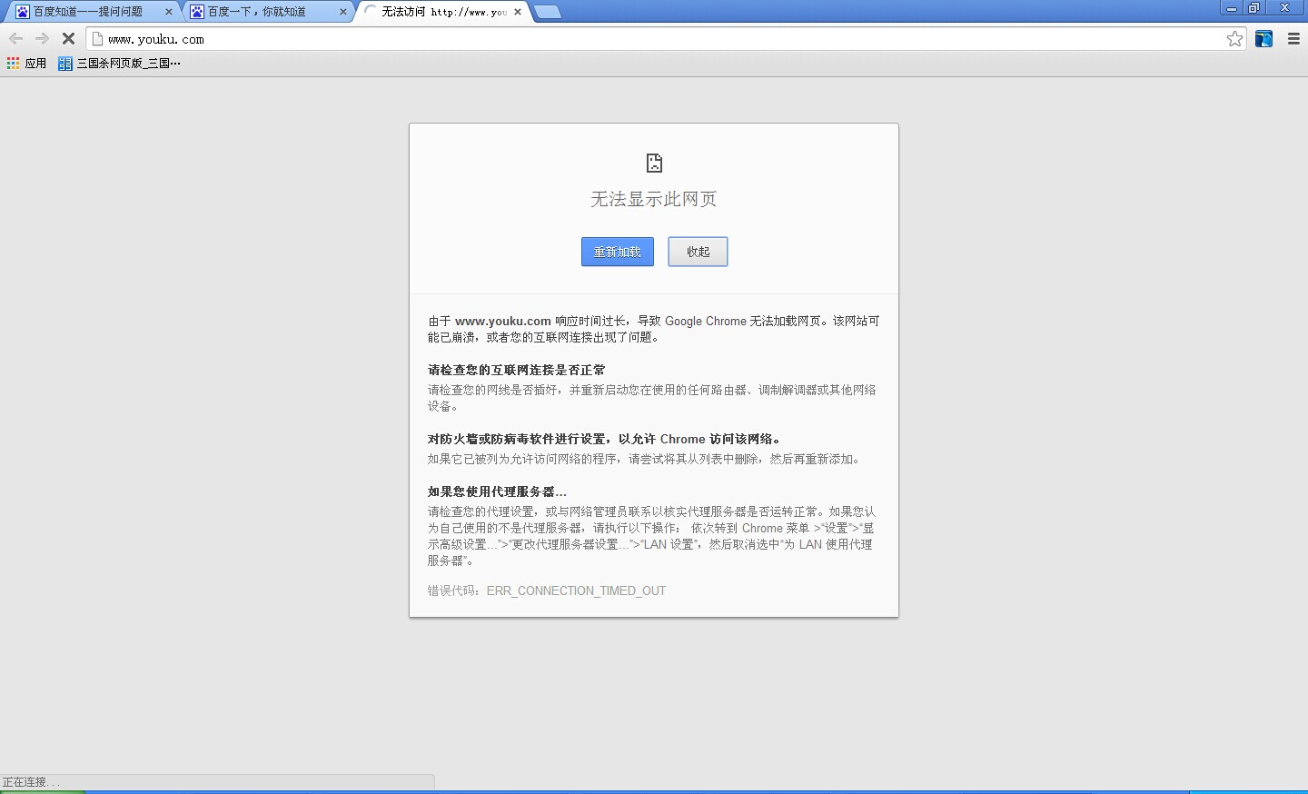This screenshot has width=1308, height=794.
Task: Click the page icon in the address bar
Action: (97, 39)
